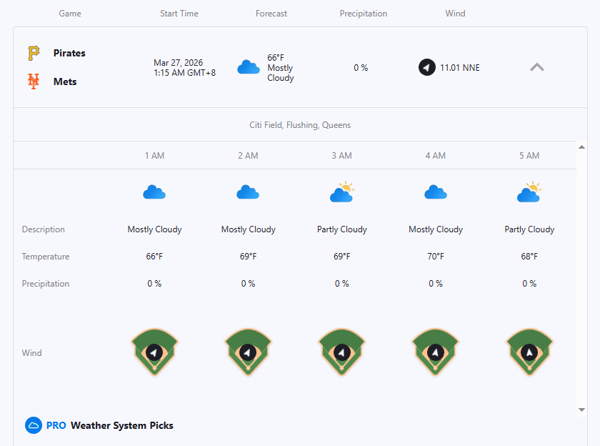Click the PRO Weather System Picks cloud icon
The image size is (600, 446).
click(x=34, y=425)
